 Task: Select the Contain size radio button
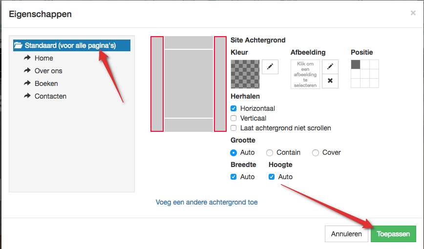(270, 152)
